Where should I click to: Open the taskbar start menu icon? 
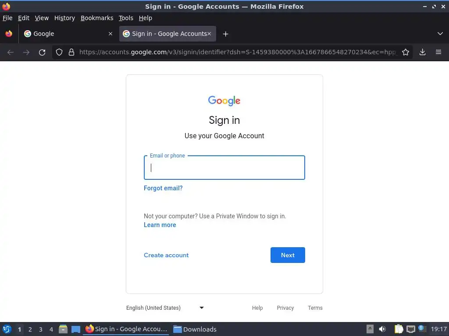click(x=7, y=329)
